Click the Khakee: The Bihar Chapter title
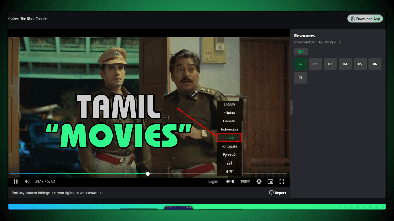The width and height of the screenshot is (394, 221). (28, 19)
